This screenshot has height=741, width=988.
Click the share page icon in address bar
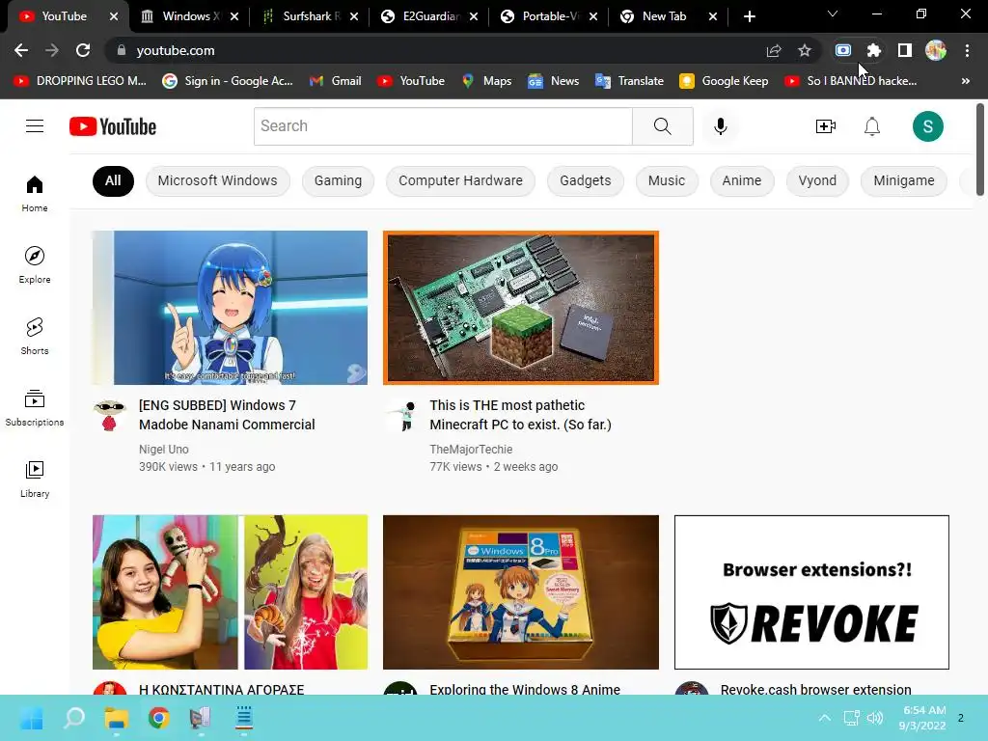coord(774,50)
